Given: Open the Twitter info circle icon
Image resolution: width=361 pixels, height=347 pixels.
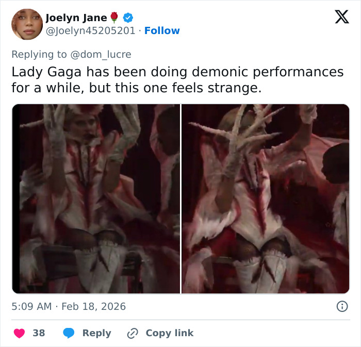Looking at the screenshot, I should tap(341, 306).
